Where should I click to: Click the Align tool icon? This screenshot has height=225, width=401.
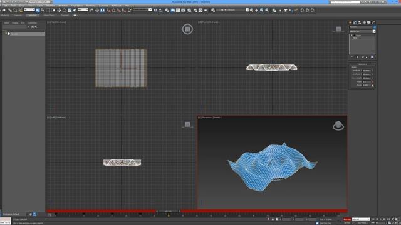pos(160,10)
